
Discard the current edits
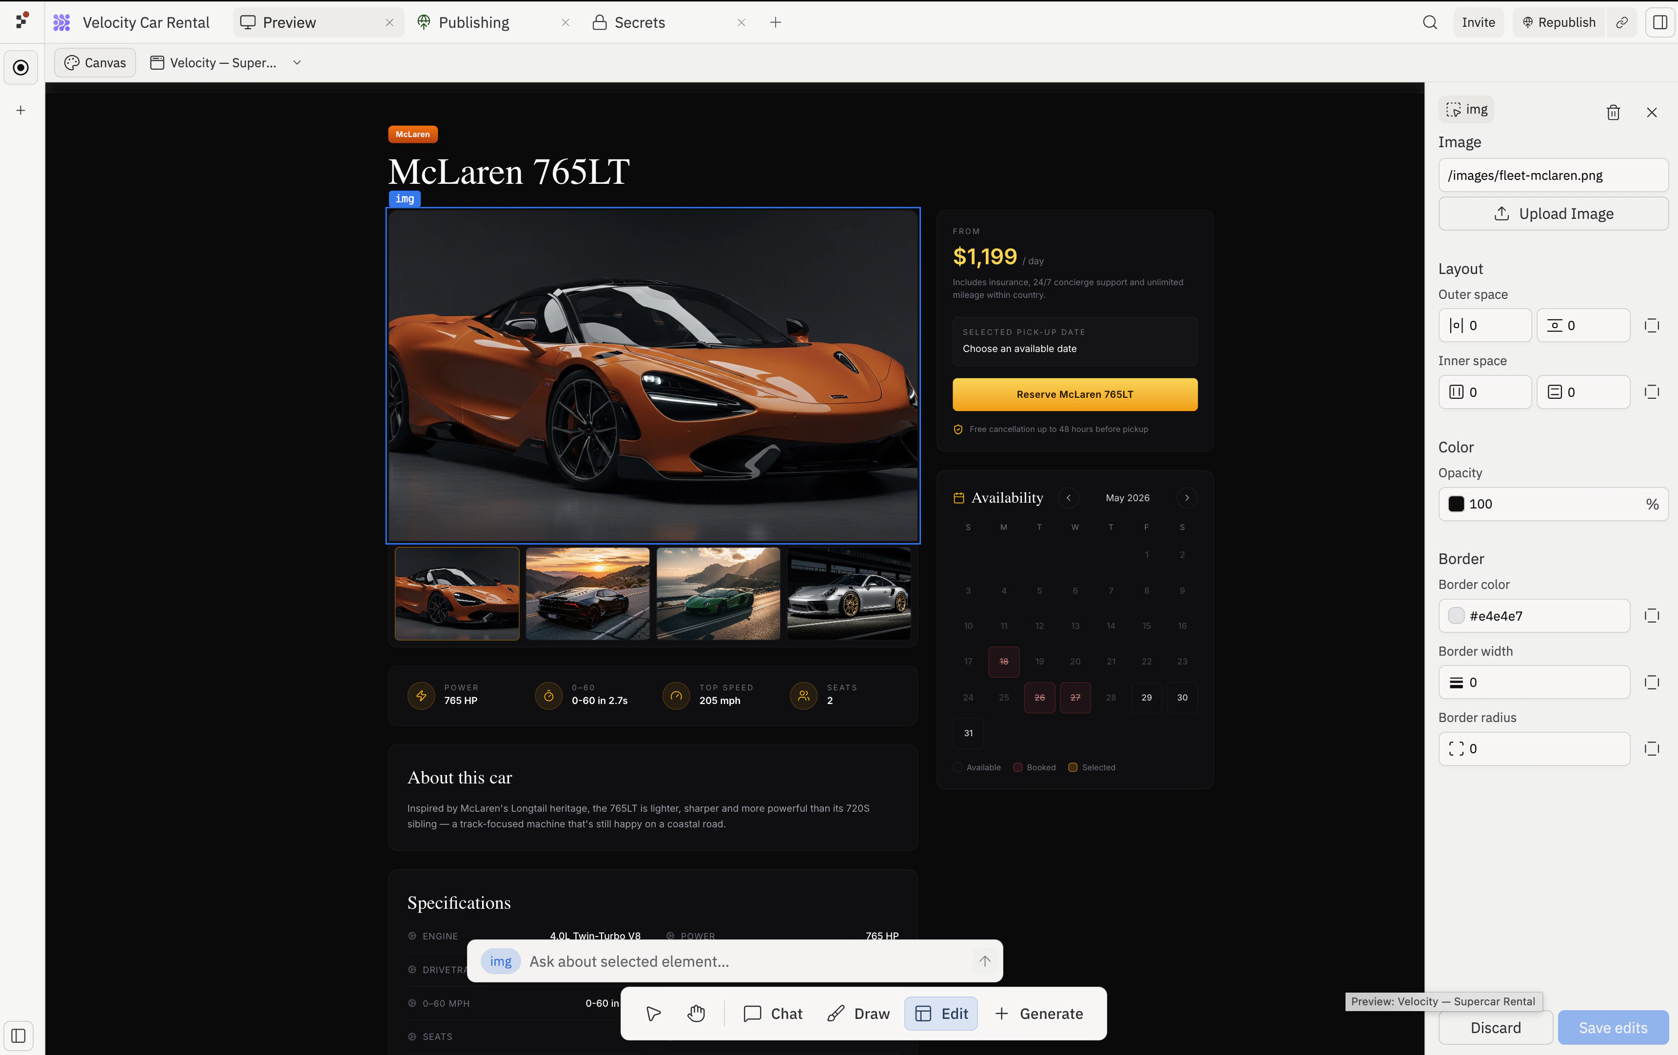coord(1495,1027)
